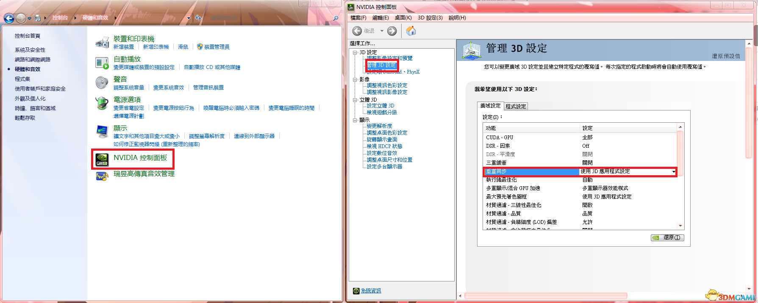
Task: Open the 3D 設定(3) menu
Action: tap(430, 18)
